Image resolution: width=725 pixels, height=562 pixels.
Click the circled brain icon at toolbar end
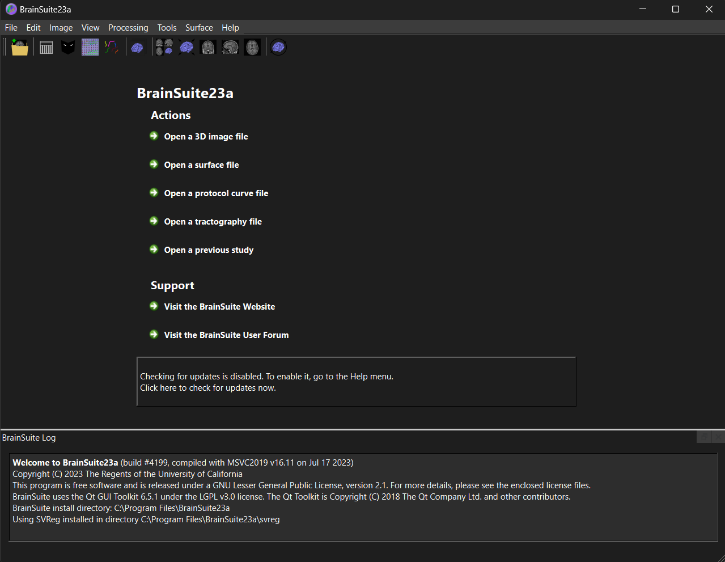[278, 47]
